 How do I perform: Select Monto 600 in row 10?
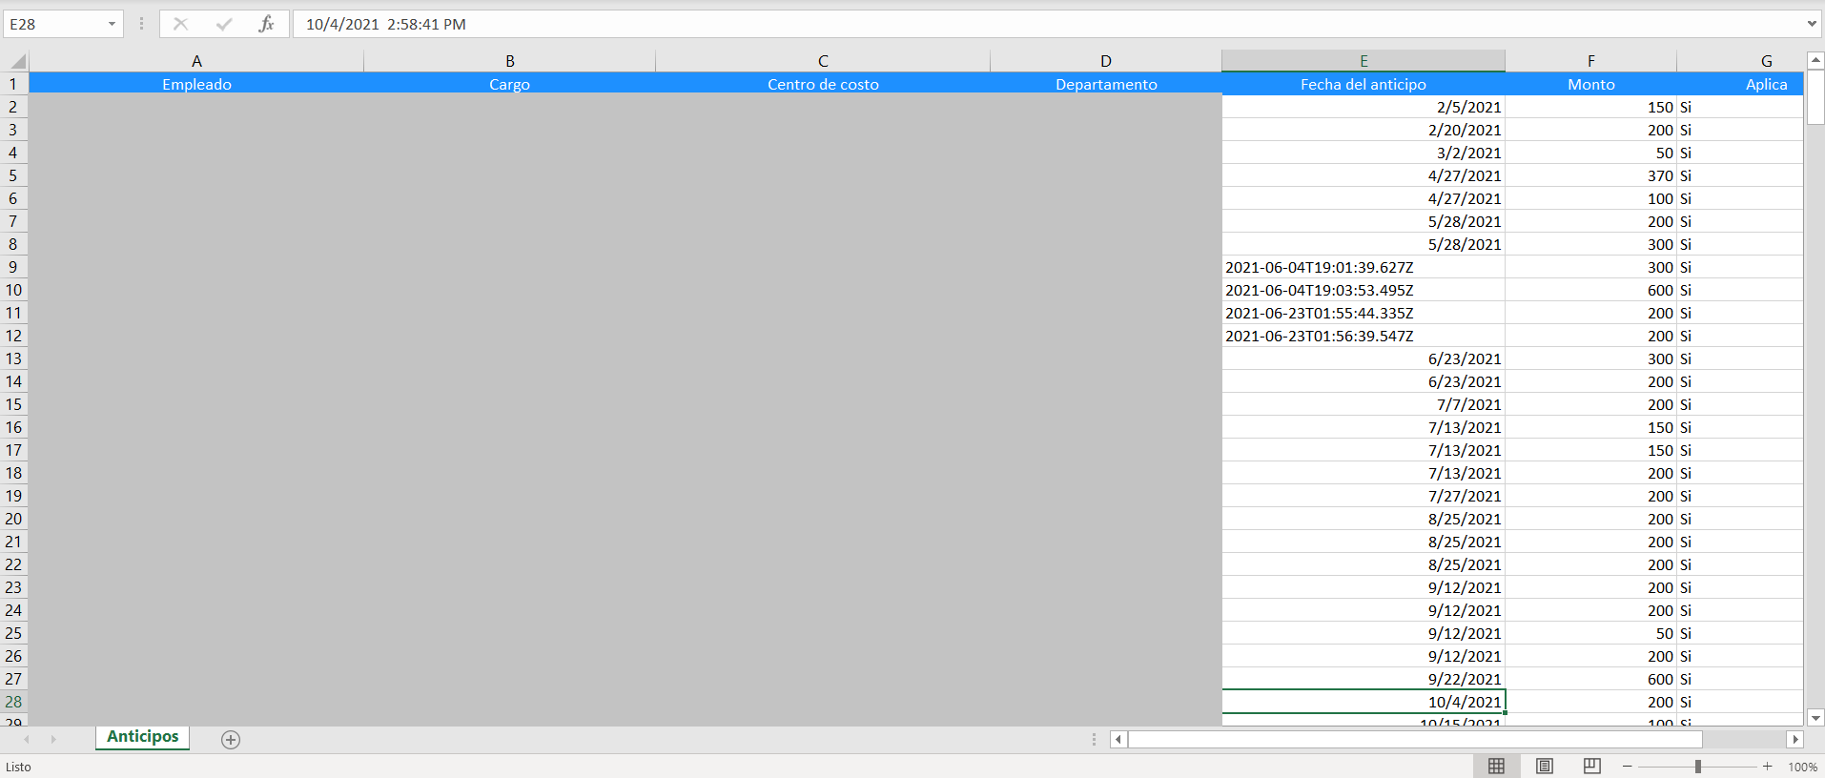coord(1590,290)
